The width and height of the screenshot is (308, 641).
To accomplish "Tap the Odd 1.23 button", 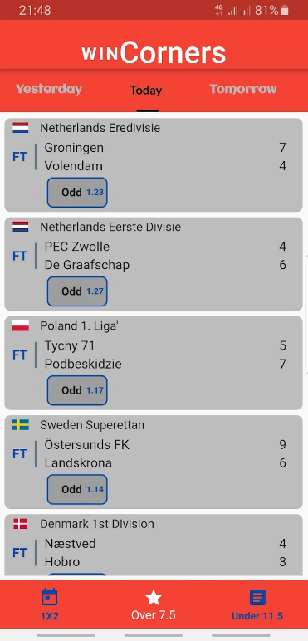I will (x=77, y=192).
